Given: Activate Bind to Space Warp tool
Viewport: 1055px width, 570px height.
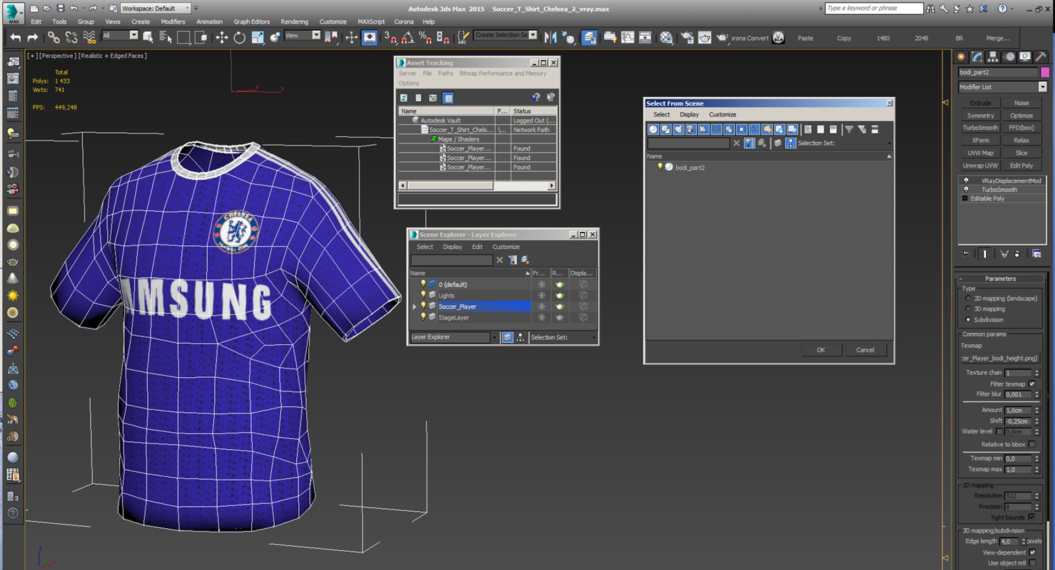Looking at the screenshot, I should tap(89, 37).
